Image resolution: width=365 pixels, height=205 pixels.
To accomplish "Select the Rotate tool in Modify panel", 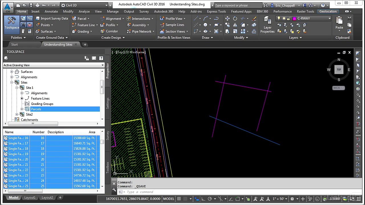I will (x=235, y=19).
